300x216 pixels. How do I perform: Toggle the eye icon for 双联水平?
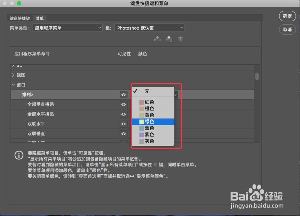click(123, 124)
